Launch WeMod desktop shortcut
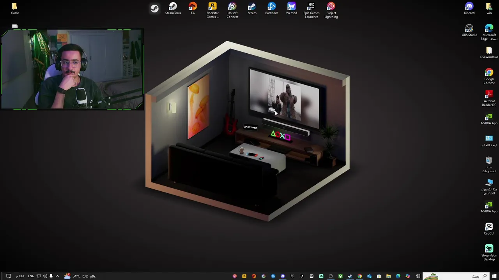This screenshot has width=499, height=280. click(x=291, y=9)
